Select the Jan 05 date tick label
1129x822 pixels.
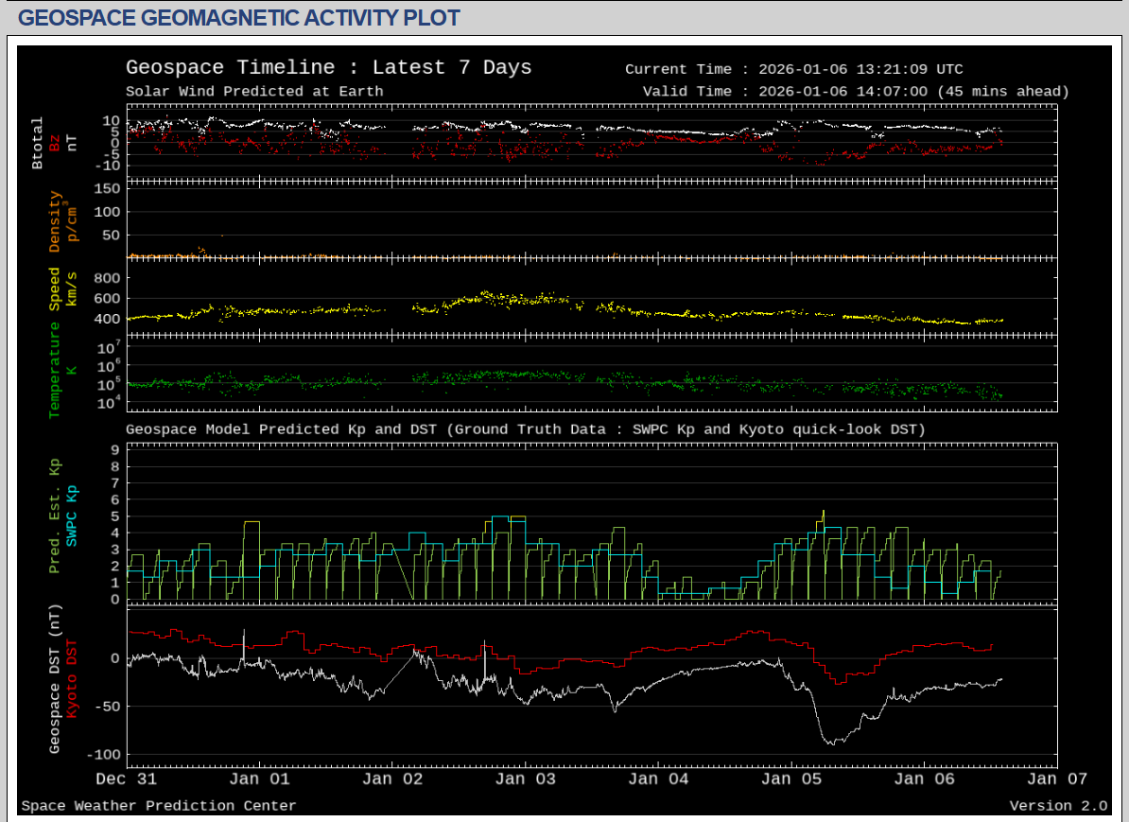click(x=792, y=778)
